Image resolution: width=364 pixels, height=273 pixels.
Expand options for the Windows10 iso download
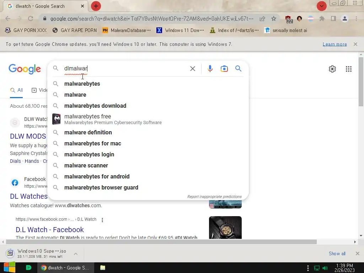click(x=76, y=254)
